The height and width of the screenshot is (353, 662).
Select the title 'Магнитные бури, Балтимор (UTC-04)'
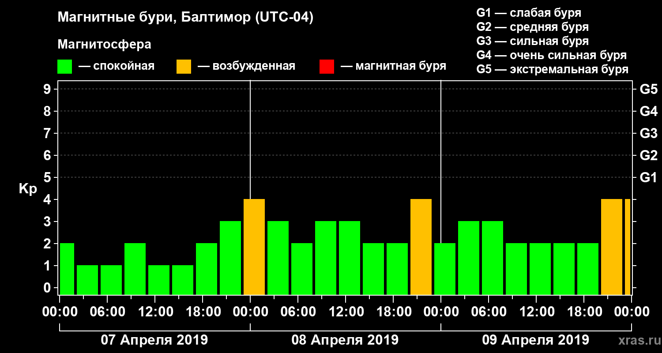[185, 18]
